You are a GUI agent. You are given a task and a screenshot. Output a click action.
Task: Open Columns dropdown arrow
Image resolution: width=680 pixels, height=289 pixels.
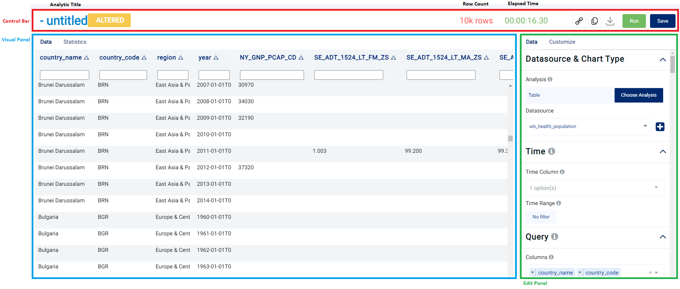pos(656,273)
